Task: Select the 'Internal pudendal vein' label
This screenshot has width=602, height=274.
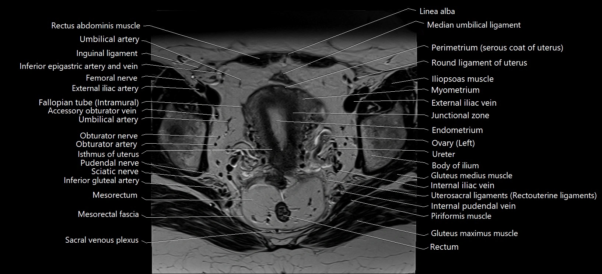Action: 473,206
